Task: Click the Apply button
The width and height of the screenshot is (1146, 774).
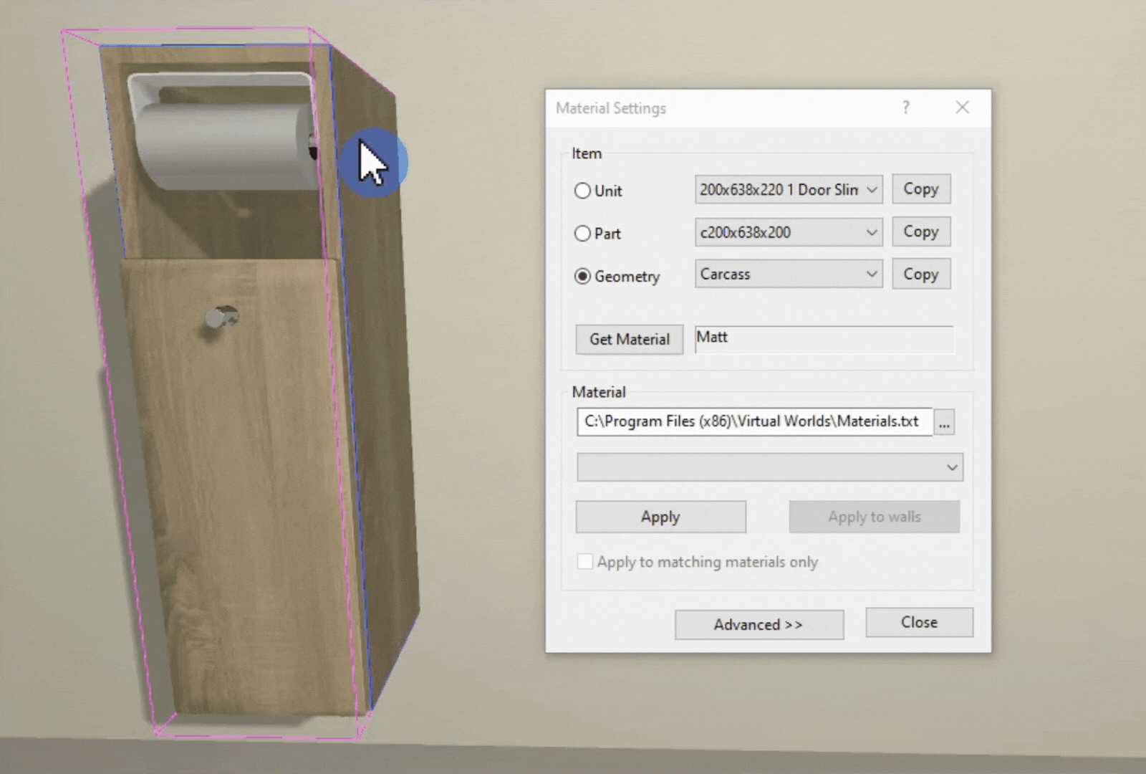Action: point(660,517)
